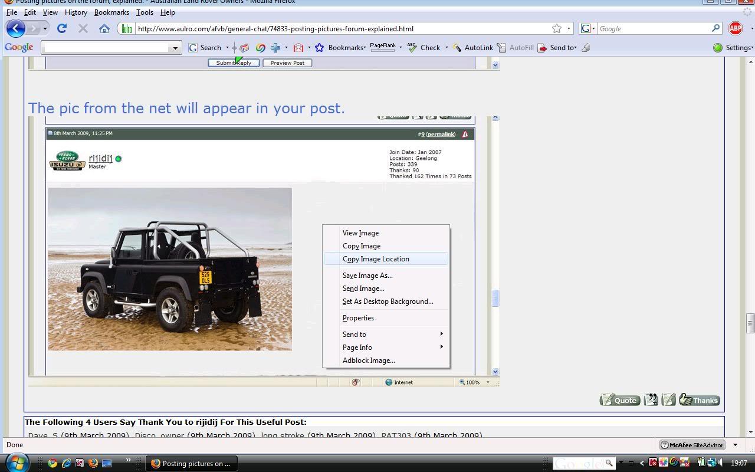
Task: Click the volume speaker tray icon
Action: 721,463
